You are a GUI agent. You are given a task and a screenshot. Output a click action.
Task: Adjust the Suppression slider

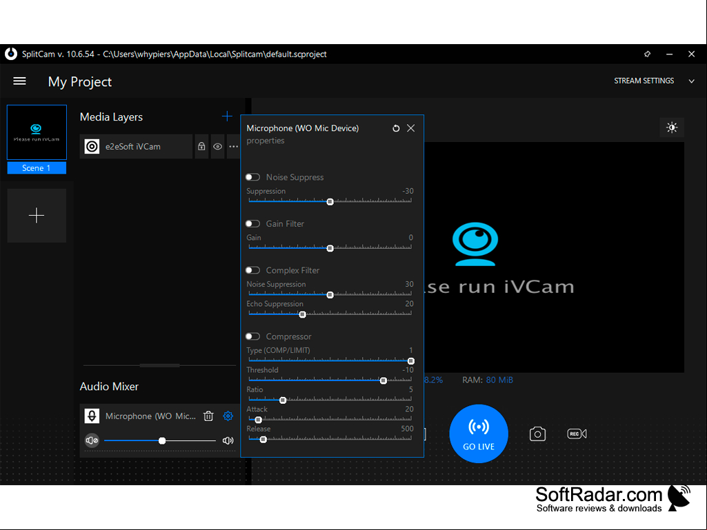(x=330, y=201)
